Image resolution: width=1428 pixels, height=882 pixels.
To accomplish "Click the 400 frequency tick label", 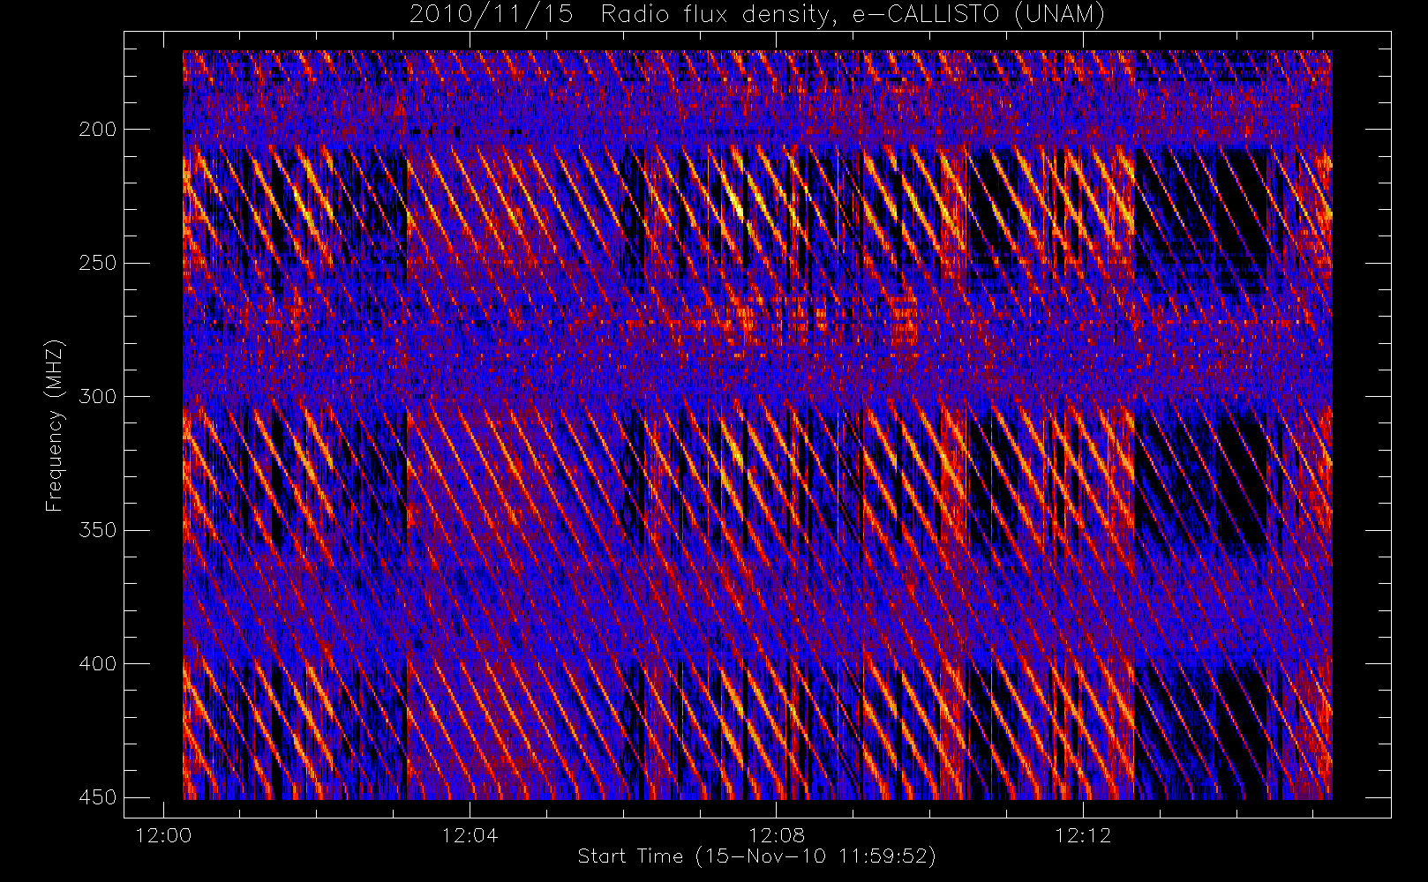I will (98, 663).
